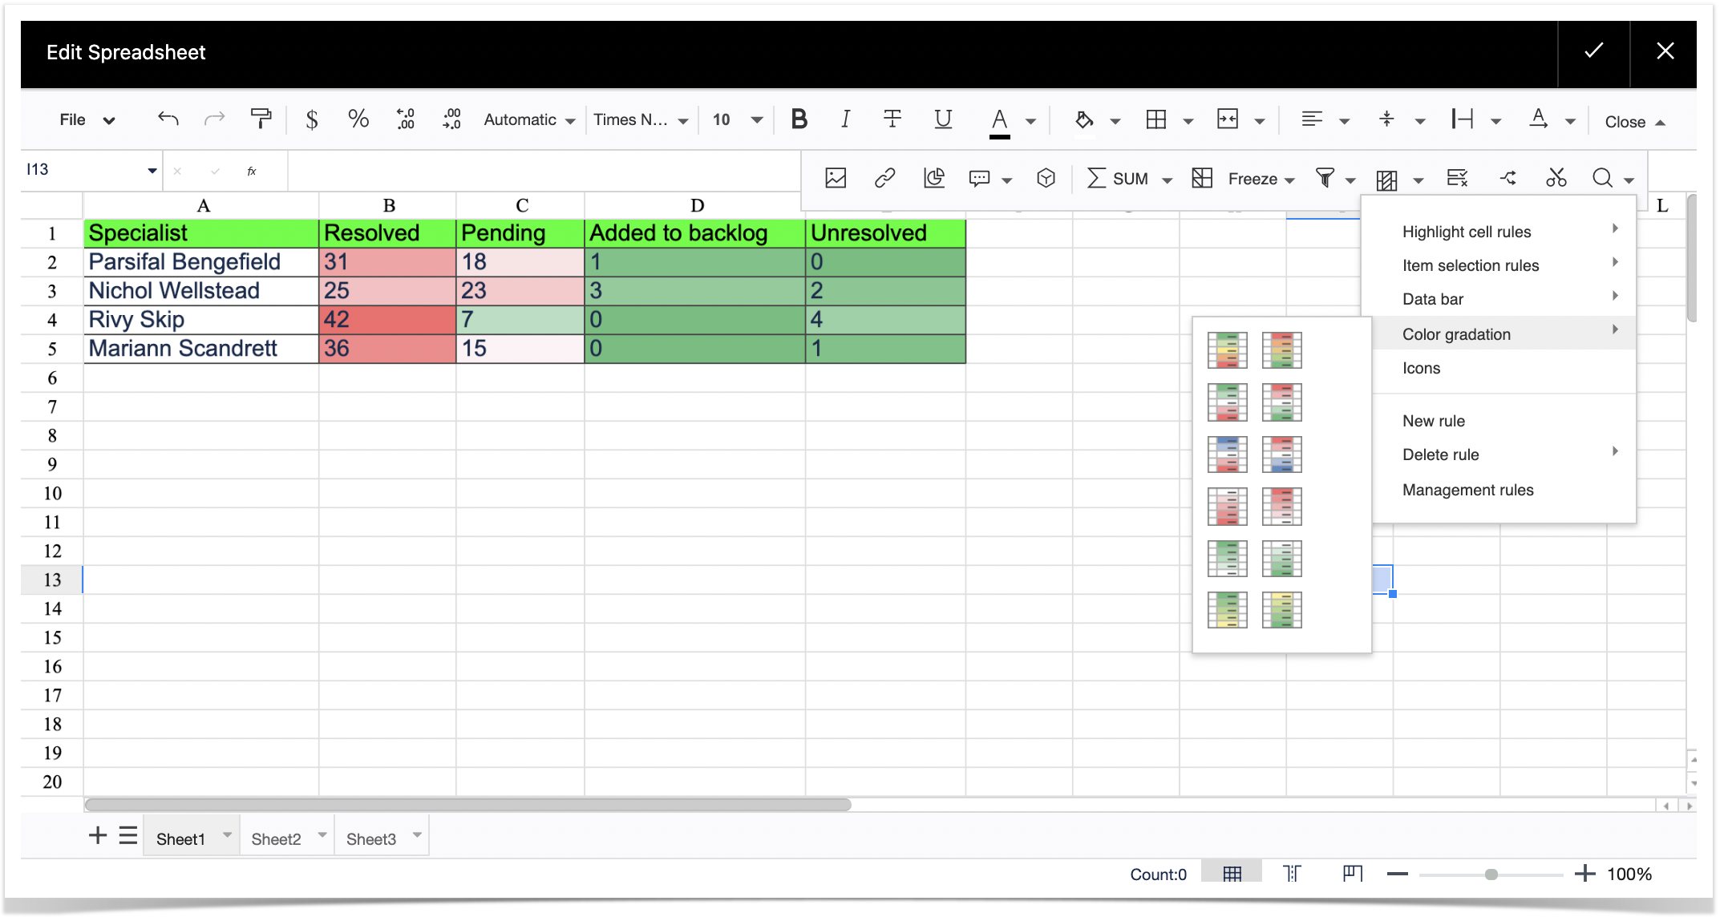Click the merge cells icon
Image resolution: width=1724 pixels, height=921 pixels.
coord(1228,119)
